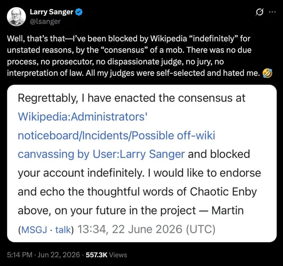This screenshot has height=266, width=283.
Task: Click the 5:14 PM tweet time
Action: point(19,255)
